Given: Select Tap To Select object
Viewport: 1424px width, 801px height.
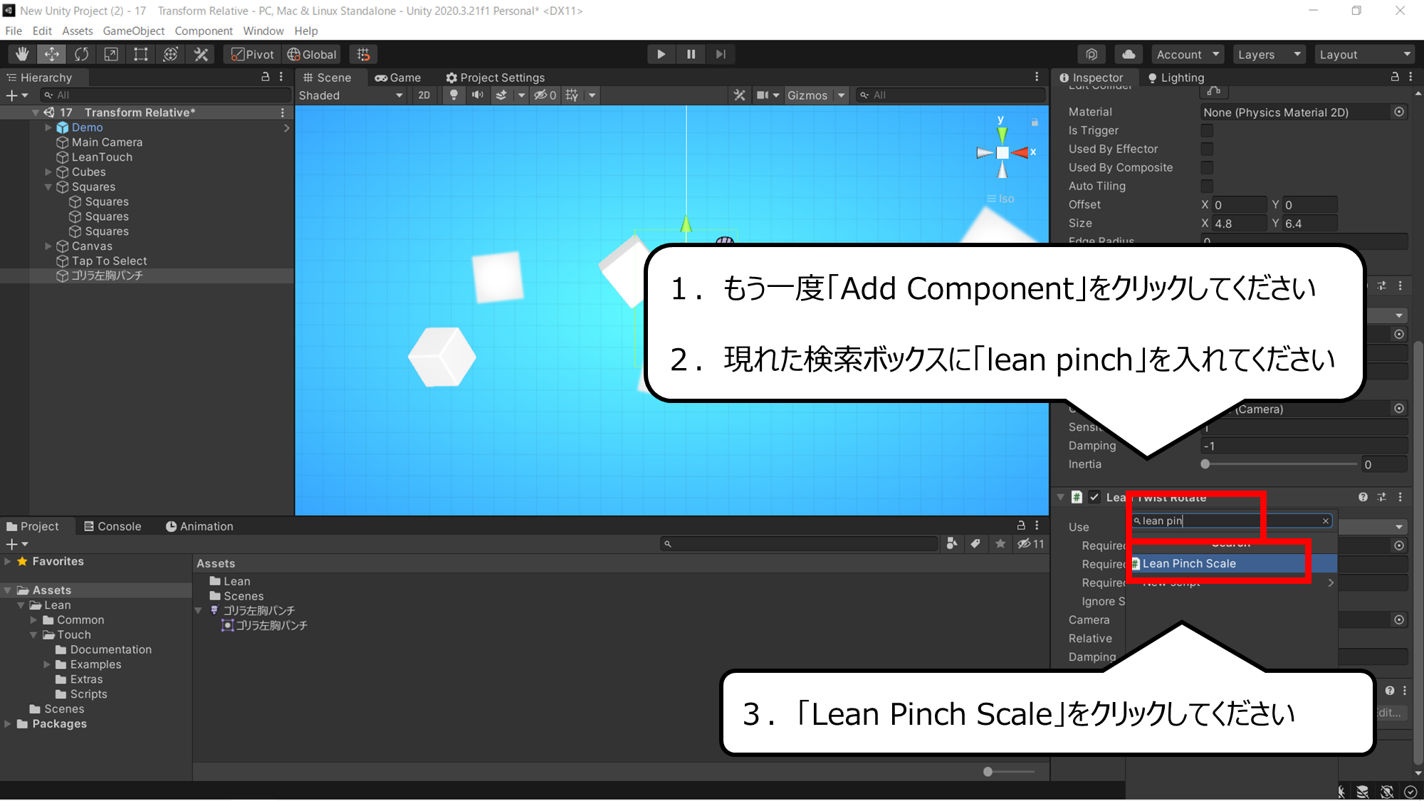Looking at the screenshot, I should pyautogui.click(x=109, y=261).
